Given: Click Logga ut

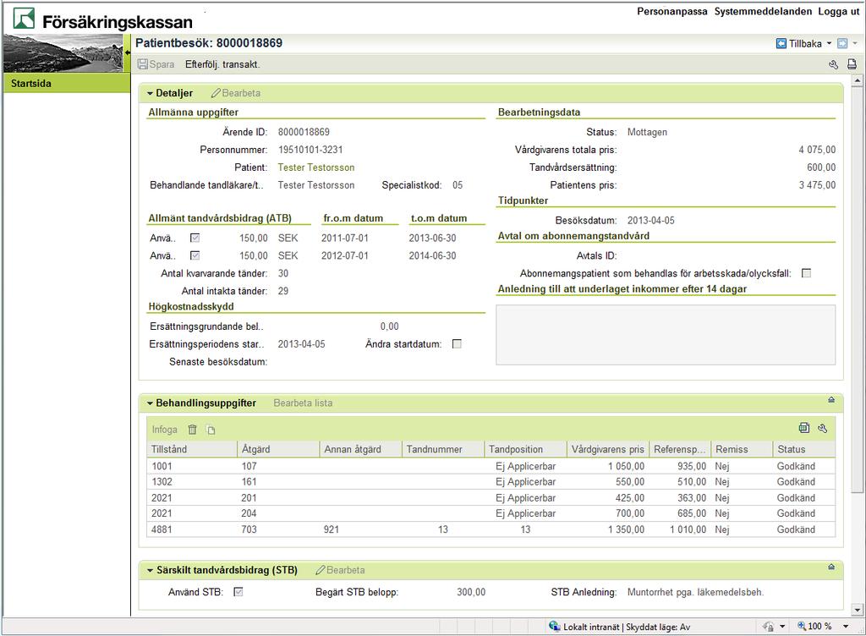Looking at the screenshot, I should coord(838,11).
